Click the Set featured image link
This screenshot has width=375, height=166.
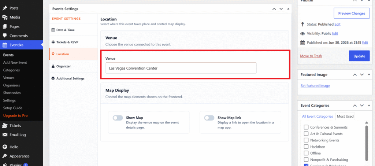pos(315,86)
